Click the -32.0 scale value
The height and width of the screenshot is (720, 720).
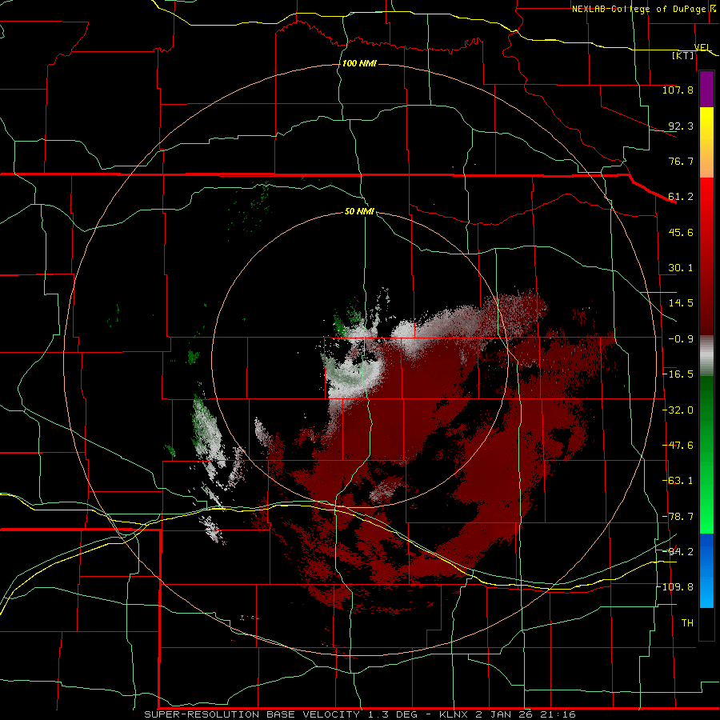coord(678,410)
